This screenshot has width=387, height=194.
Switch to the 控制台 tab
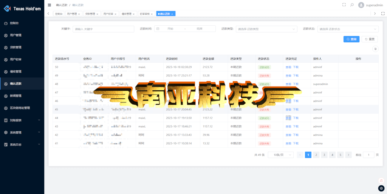59,14
